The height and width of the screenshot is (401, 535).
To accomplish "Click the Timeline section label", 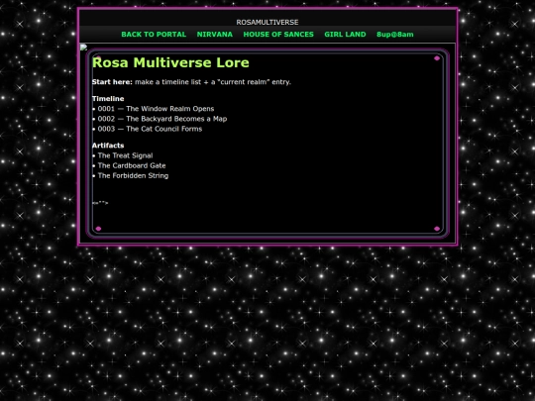I will point(108,99).
